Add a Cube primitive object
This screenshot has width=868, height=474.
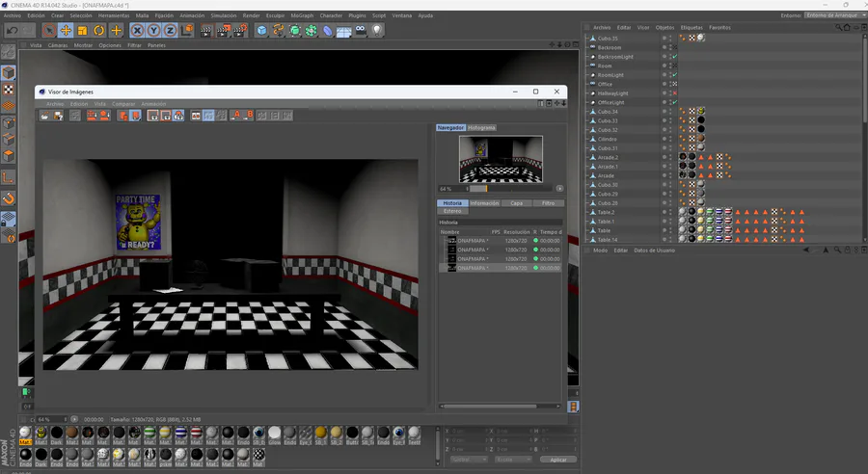coord(261,31)
